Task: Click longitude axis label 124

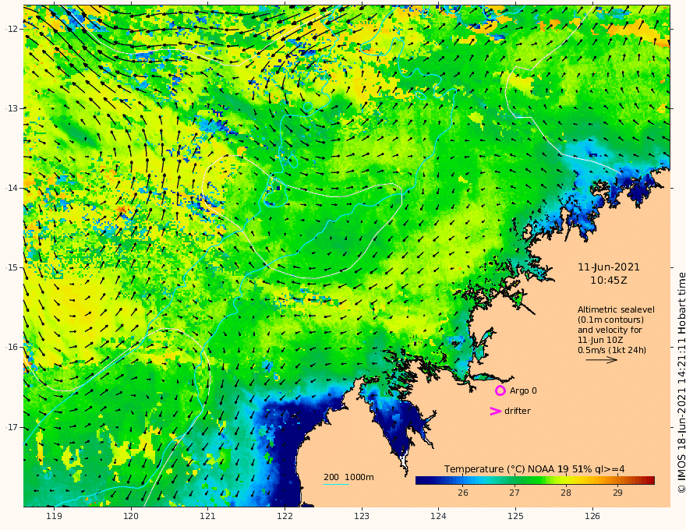Action: point(438,516)
